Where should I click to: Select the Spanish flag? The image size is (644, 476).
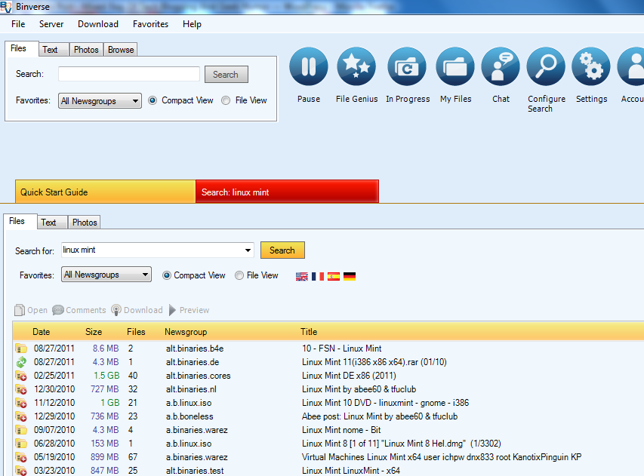(334, 277)
